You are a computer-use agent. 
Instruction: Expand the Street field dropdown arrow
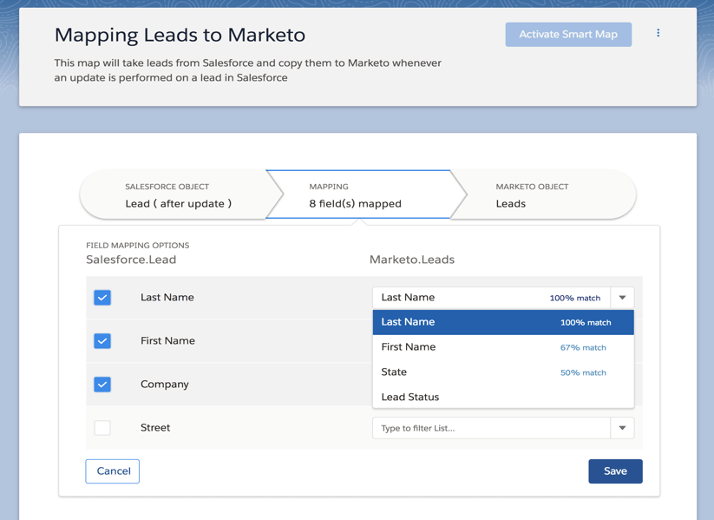[622, 428]
